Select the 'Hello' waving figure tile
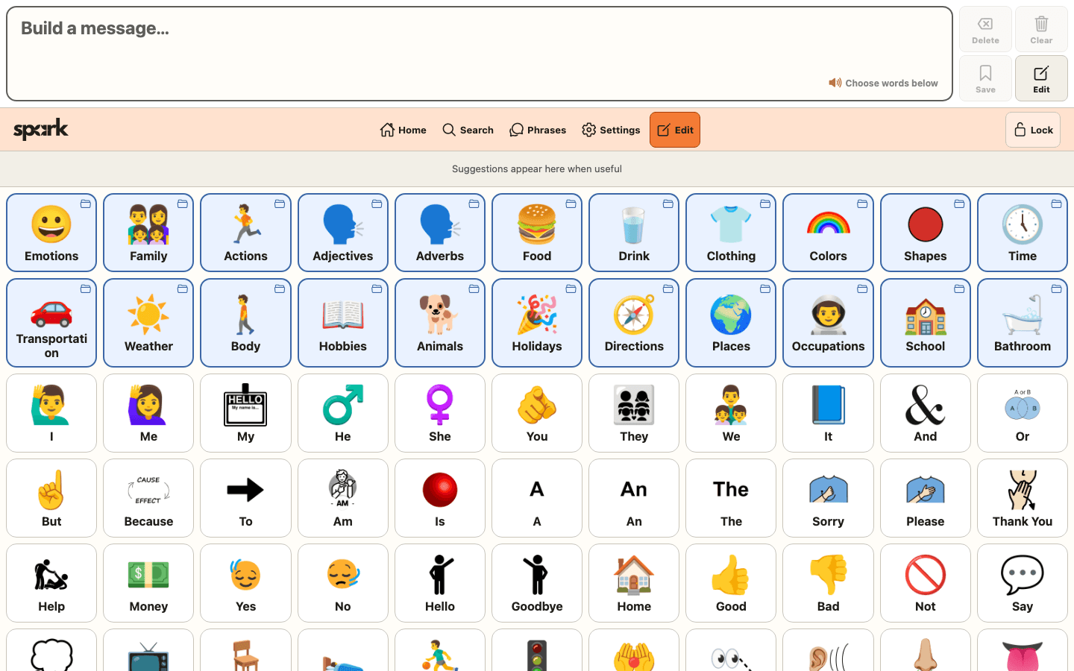 coord(440,583)
